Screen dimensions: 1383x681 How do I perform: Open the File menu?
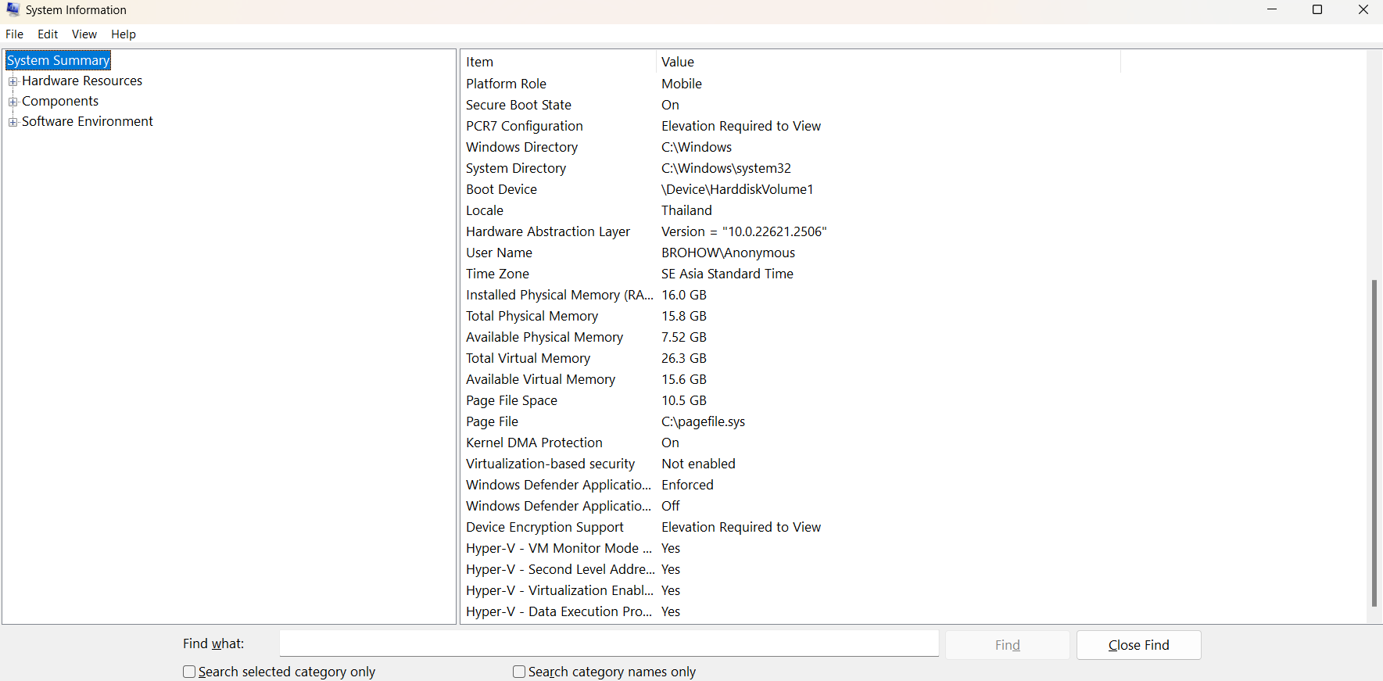point(15,34)
